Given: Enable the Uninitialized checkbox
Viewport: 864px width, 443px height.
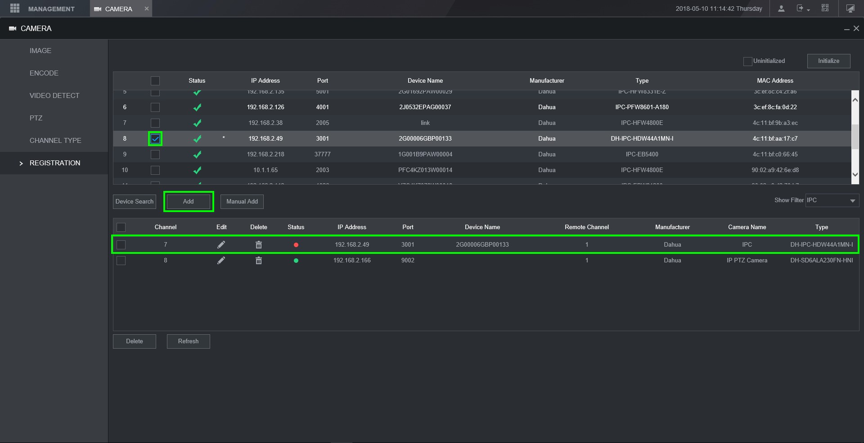Looking at the screenshot, I should coord(748,62).
